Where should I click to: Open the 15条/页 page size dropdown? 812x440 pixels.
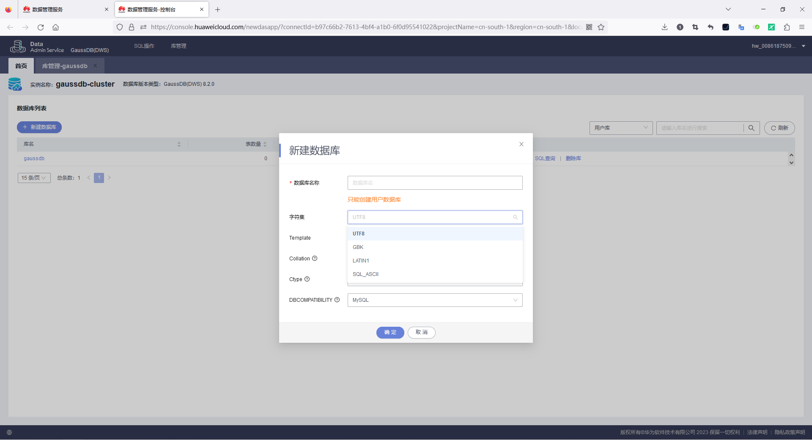(x=33, y=178)
